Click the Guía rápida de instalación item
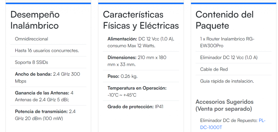 click(x=227, y=81)
